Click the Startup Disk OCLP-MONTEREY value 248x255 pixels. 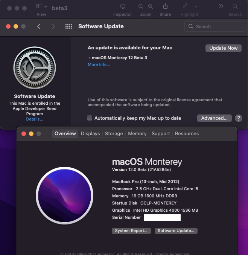(x=158, y=203)
